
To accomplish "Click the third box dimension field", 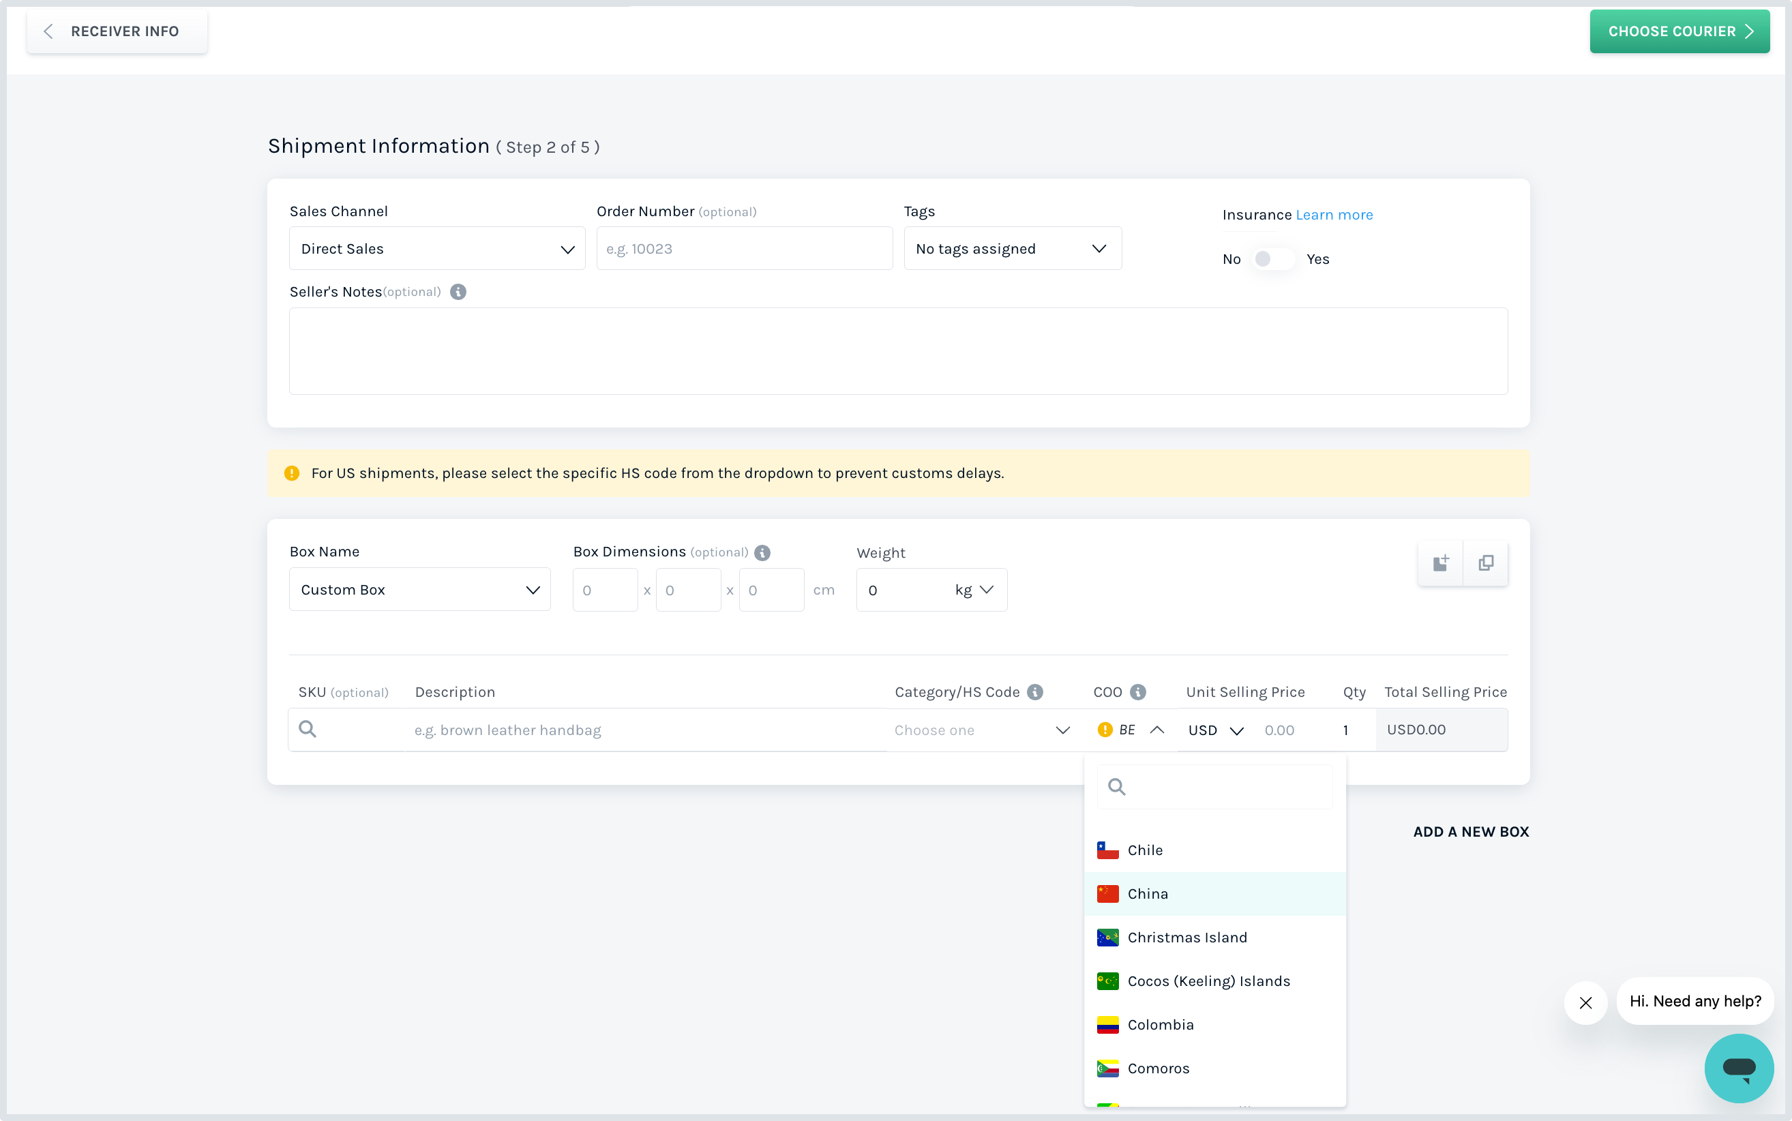I will pyautogui.click(x=771, y=590).
